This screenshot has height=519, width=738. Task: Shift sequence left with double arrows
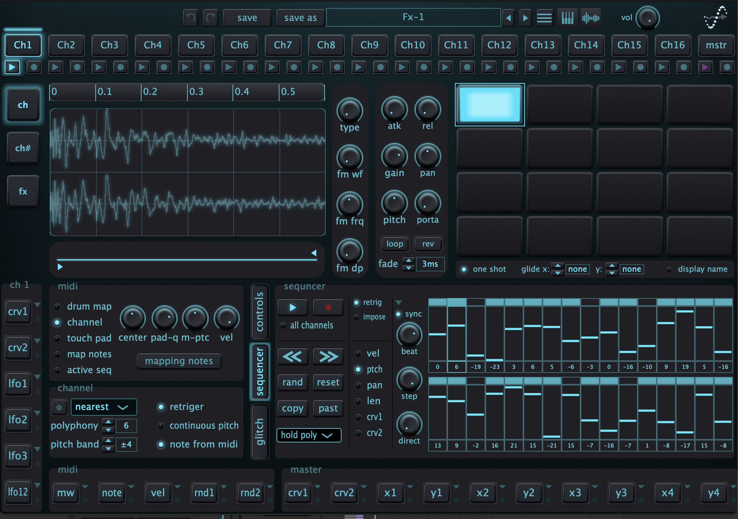point(292,357)
